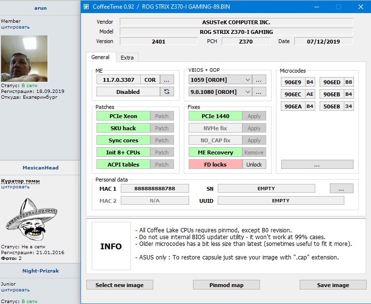Image resolution: width=371 pixels, height=304 pixels.
Task: Click MexicanHead's sombrero avatar
Action: 32,219
